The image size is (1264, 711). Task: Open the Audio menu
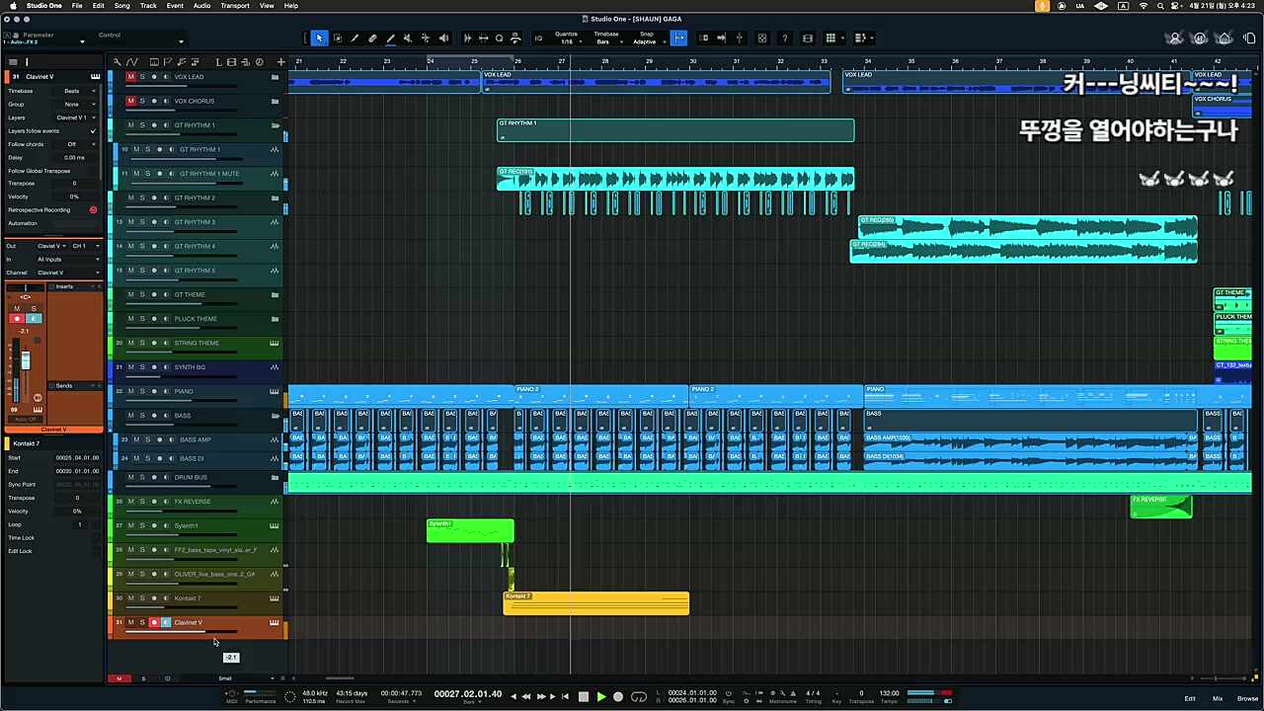tap(201, 6)
